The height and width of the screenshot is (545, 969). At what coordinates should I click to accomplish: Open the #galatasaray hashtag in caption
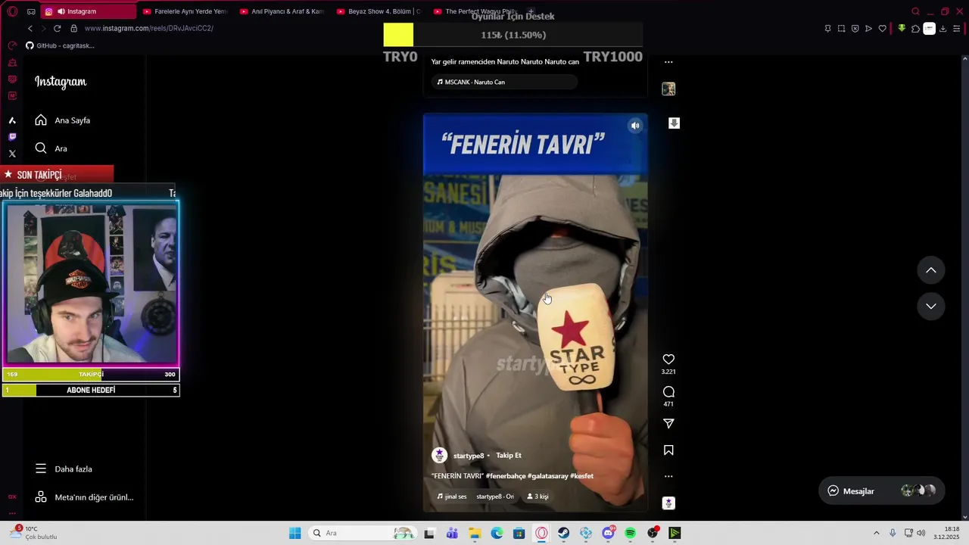pyautogui.click(x=547, y=476)
